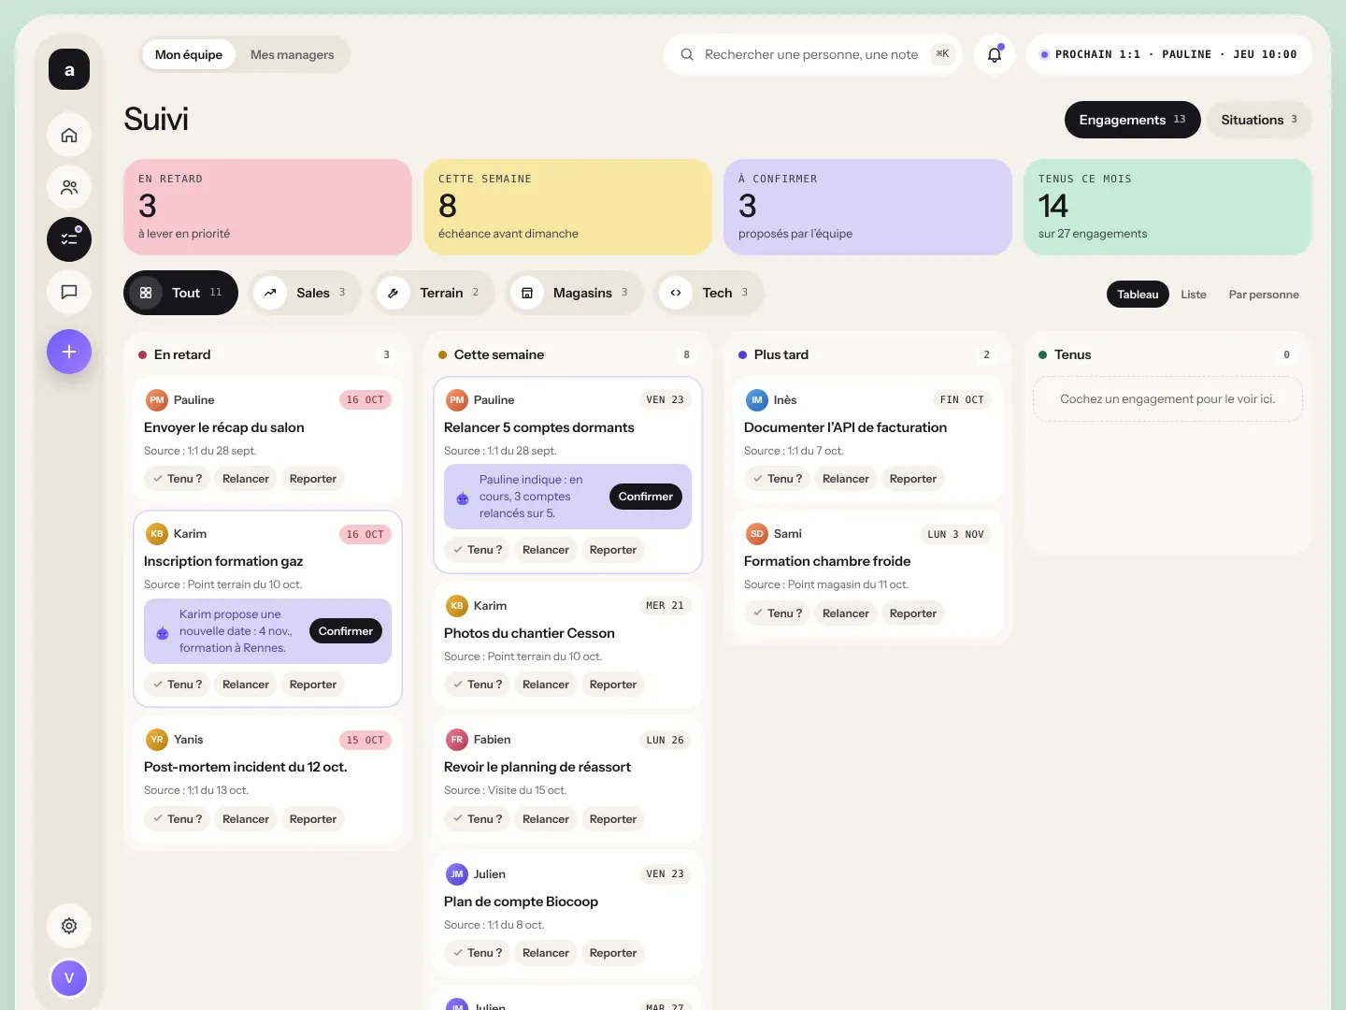Screen dimensions: 1346x1010
Task: Filter by Magasins category
Action: [574, 293]
